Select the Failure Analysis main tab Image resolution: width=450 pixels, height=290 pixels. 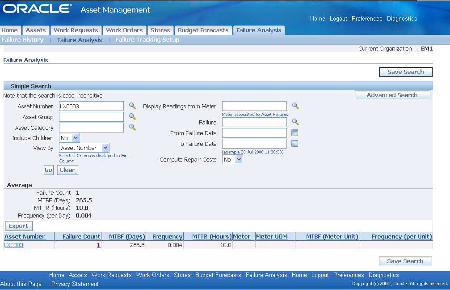[259, 30]
